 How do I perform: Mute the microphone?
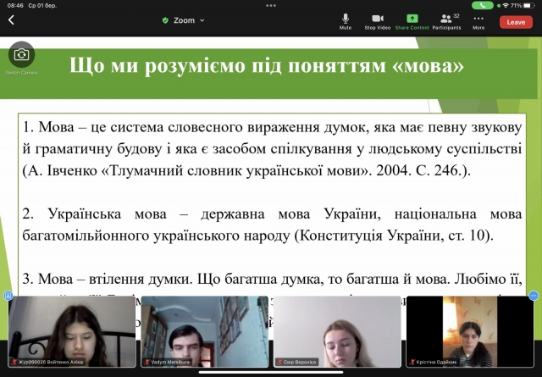(345, 22)
